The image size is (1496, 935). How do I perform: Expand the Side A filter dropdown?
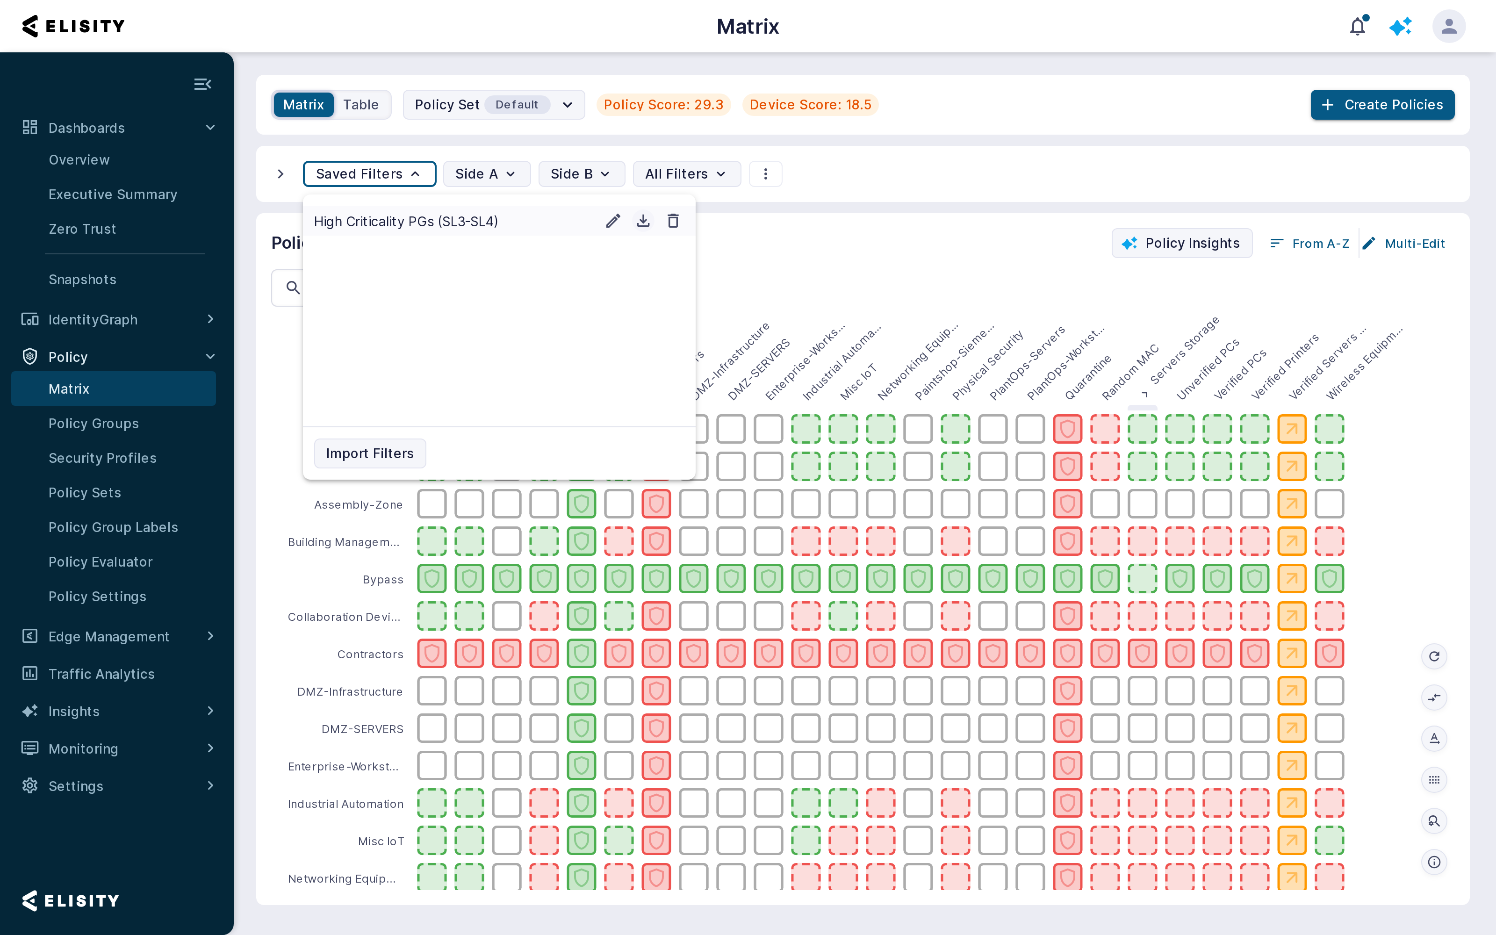[x=486, y=174]
